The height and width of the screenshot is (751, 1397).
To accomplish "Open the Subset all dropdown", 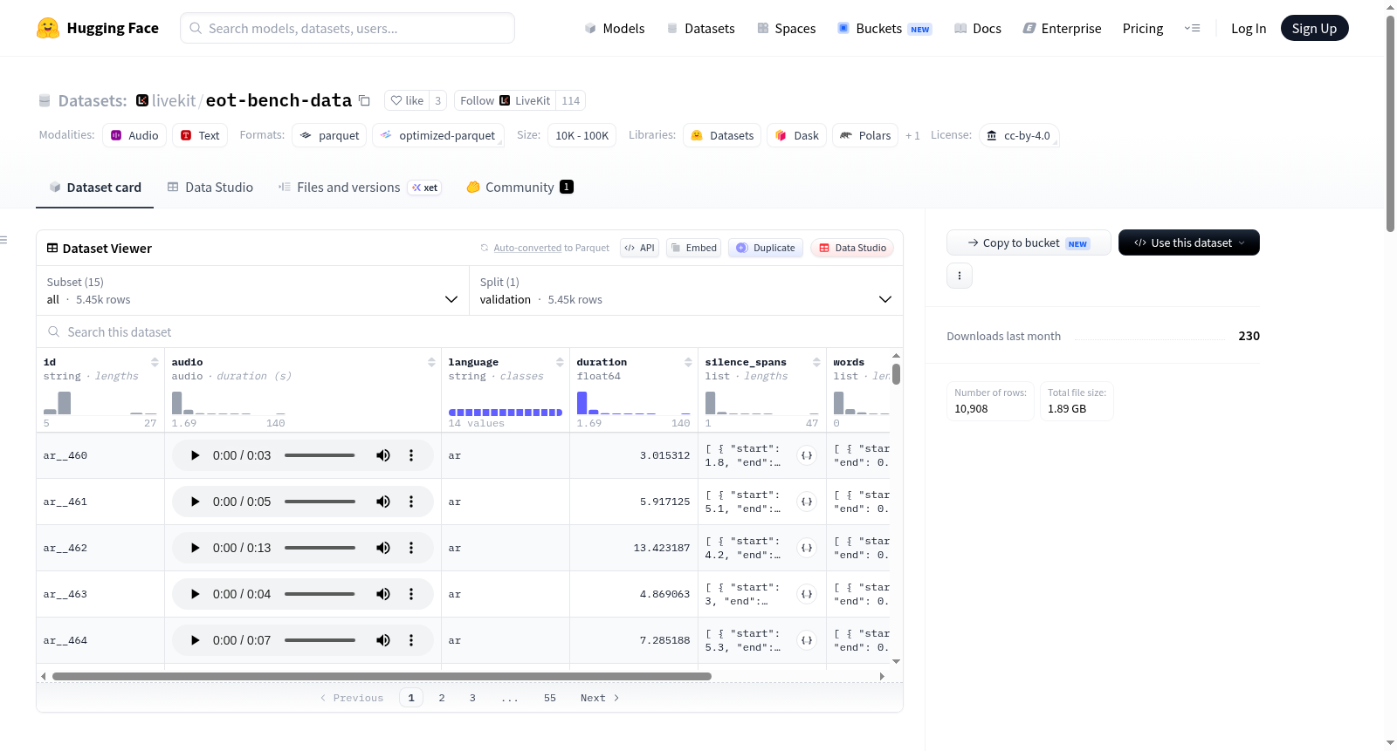I will coord(252,290).
